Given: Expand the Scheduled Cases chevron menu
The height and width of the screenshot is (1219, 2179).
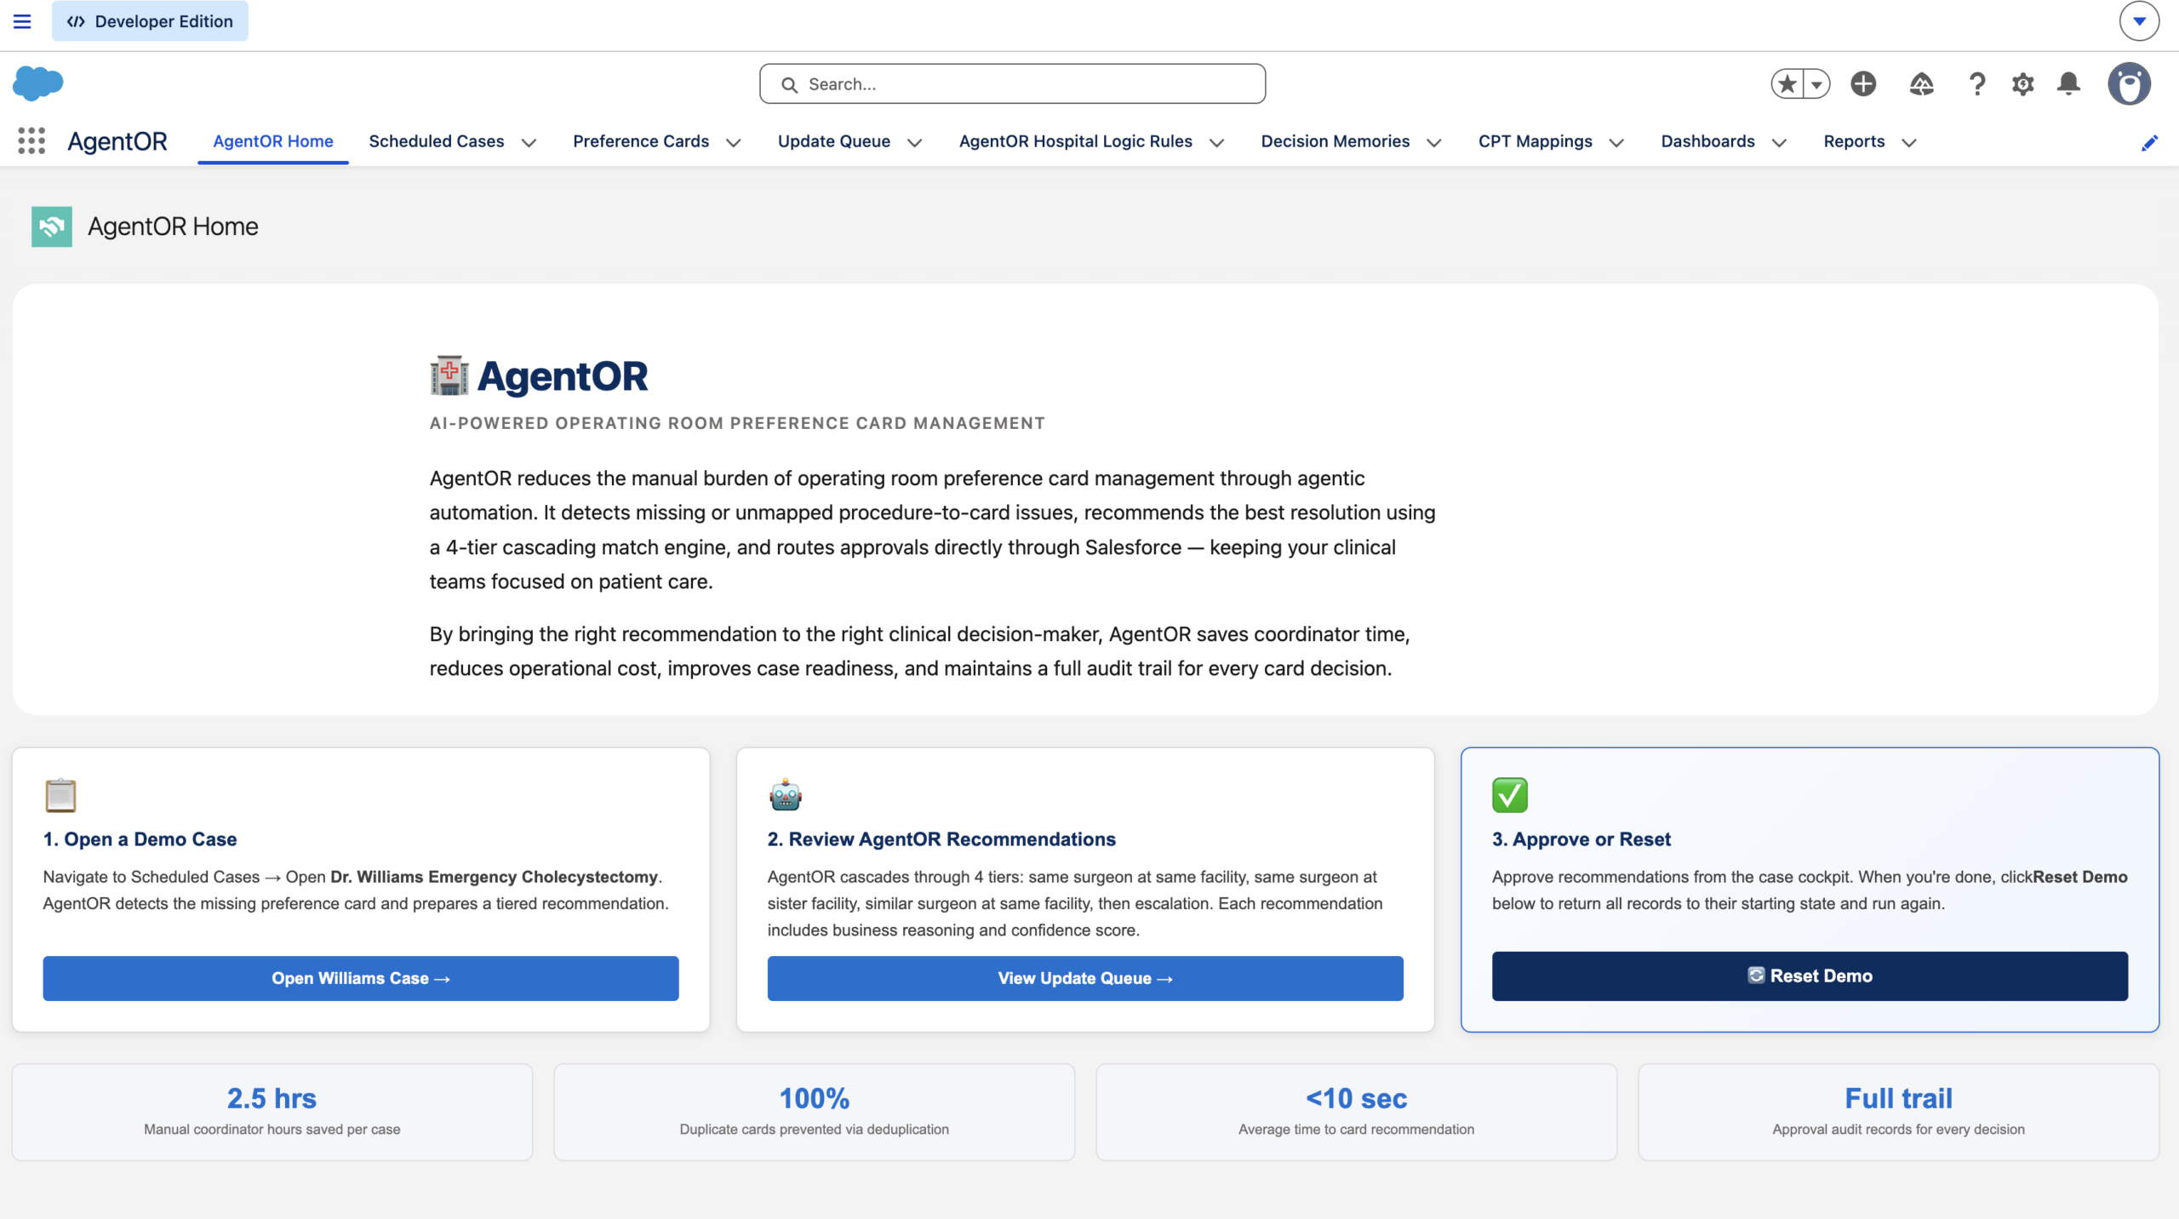Looking at the screenshot, I should click(529, 142).
